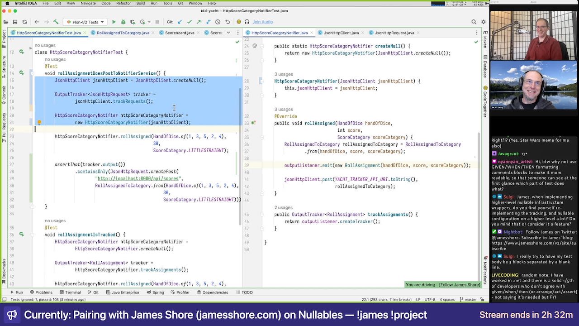579x326 pixels.
Task: Toggle the Notifications tool window
Action: point(485,269)
